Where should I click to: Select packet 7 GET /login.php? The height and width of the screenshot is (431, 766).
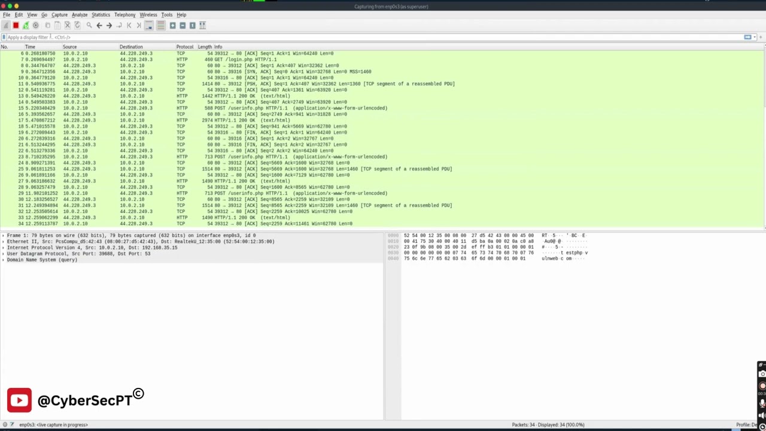point(381,59)
